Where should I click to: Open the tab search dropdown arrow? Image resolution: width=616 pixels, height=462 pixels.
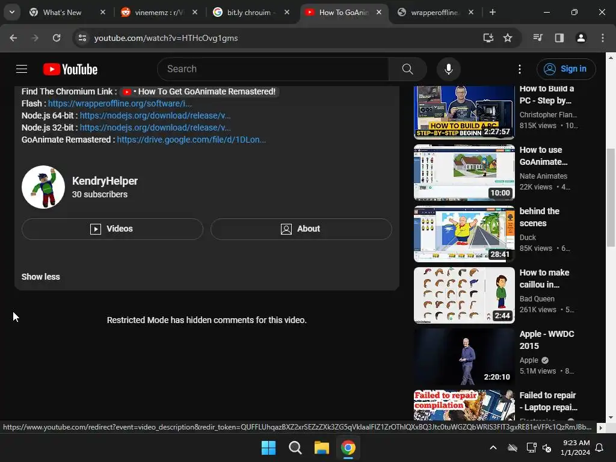click(x=12, y=12)
